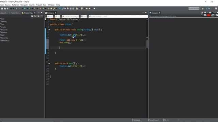Collapse the add() method fold marker
This screenshot has width=218, height=122.
click(49, 63)
